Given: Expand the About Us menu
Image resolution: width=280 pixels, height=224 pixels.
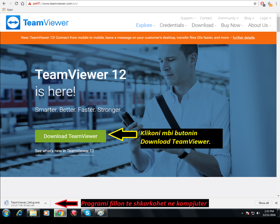Looking at the screenshot, I should 259,25.
